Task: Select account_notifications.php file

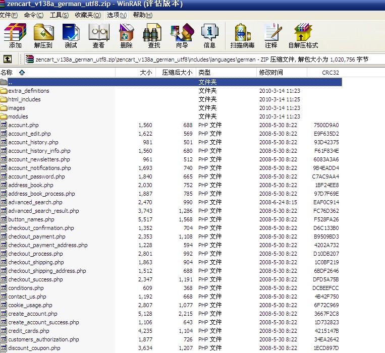Action: coord(39,168)
